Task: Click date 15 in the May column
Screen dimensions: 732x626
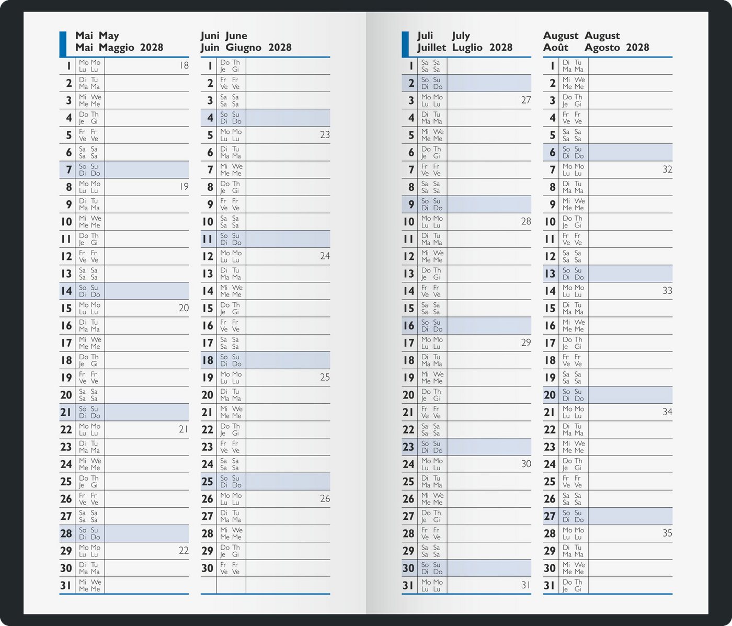Action: (66, 309)
